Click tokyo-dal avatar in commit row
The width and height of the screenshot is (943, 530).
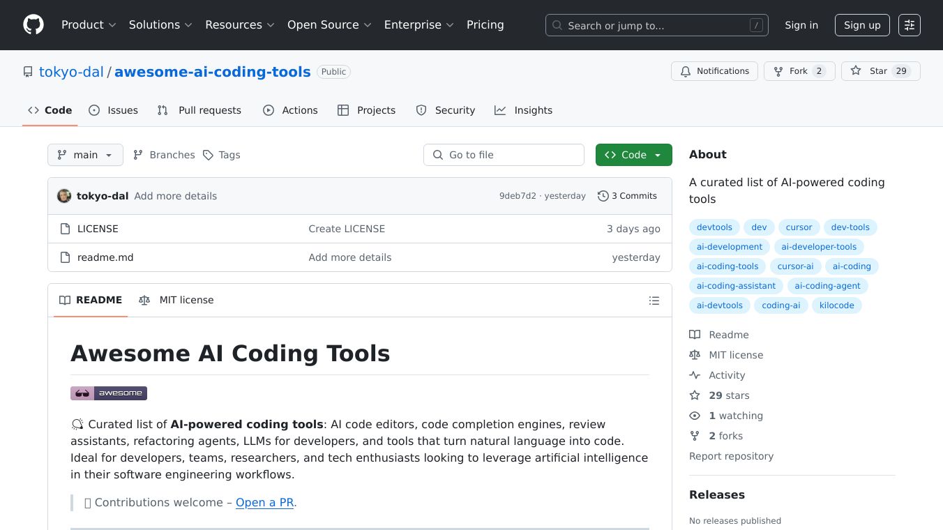click(x=64, y=196)
